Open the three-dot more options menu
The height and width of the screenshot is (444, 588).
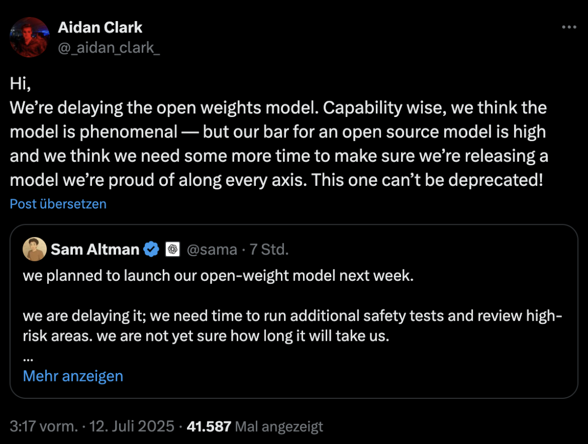(x=569, y=27)
